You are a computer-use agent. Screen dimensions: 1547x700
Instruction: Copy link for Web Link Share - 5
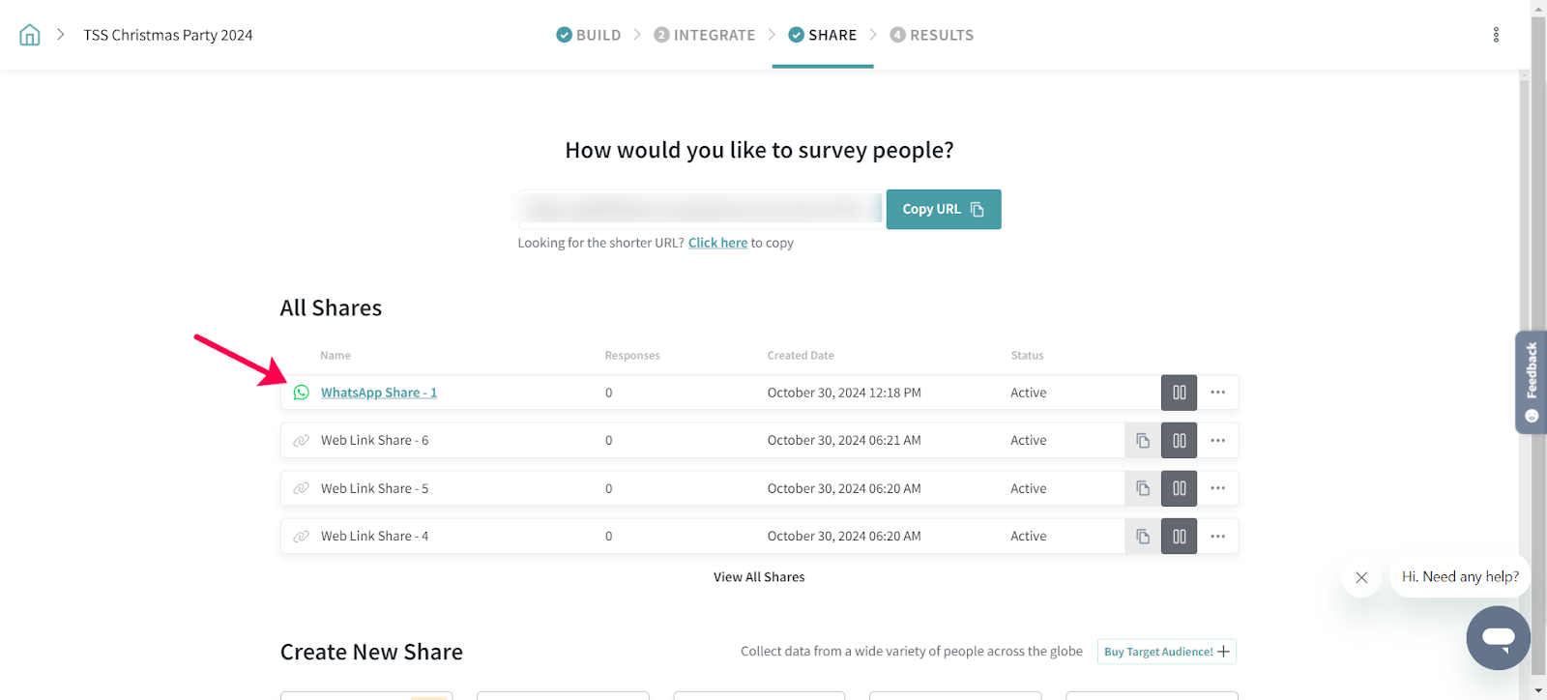pos(1143,488)
